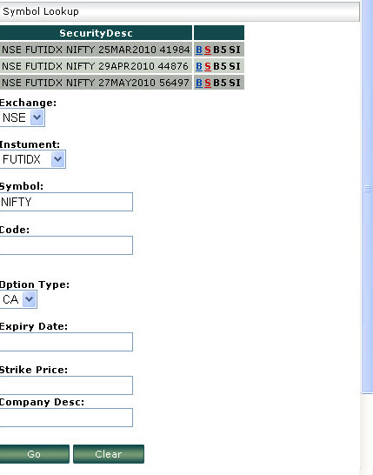Click the Go button
Image resolution: width=373 pixels, height=475 pixels.
tap(34, 454)
